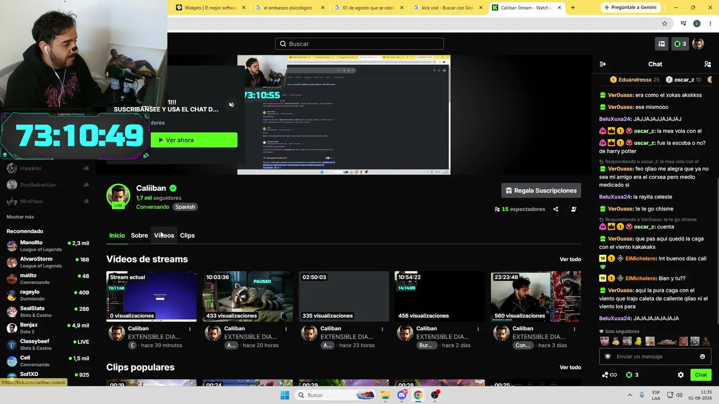The height and width of the screenshot is (404, 719).
Task: Unmute the stream preview with the speaker icon
Action: [x=231, y=105]
